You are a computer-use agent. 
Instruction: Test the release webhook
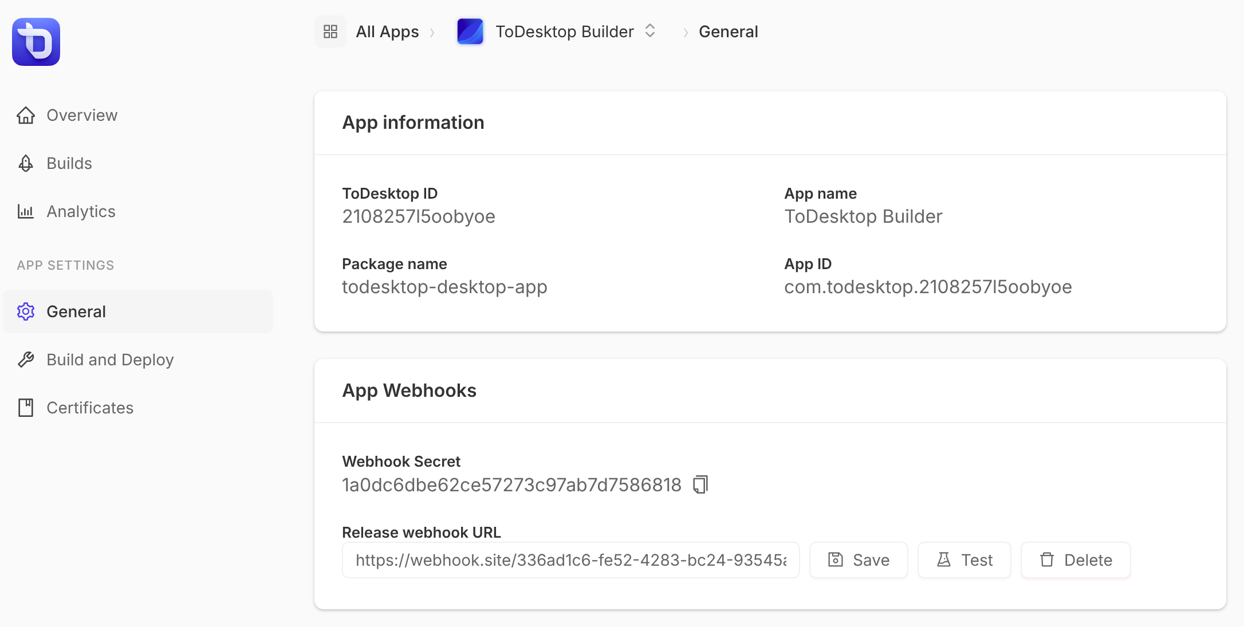(964, 560)
